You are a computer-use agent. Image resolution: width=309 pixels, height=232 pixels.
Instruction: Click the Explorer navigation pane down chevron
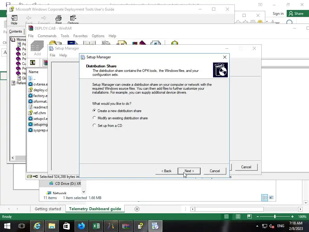(84, 192)
